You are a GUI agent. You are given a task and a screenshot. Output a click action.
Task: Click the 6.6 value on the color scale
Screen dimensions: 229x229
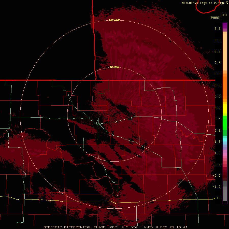point(218,74)
